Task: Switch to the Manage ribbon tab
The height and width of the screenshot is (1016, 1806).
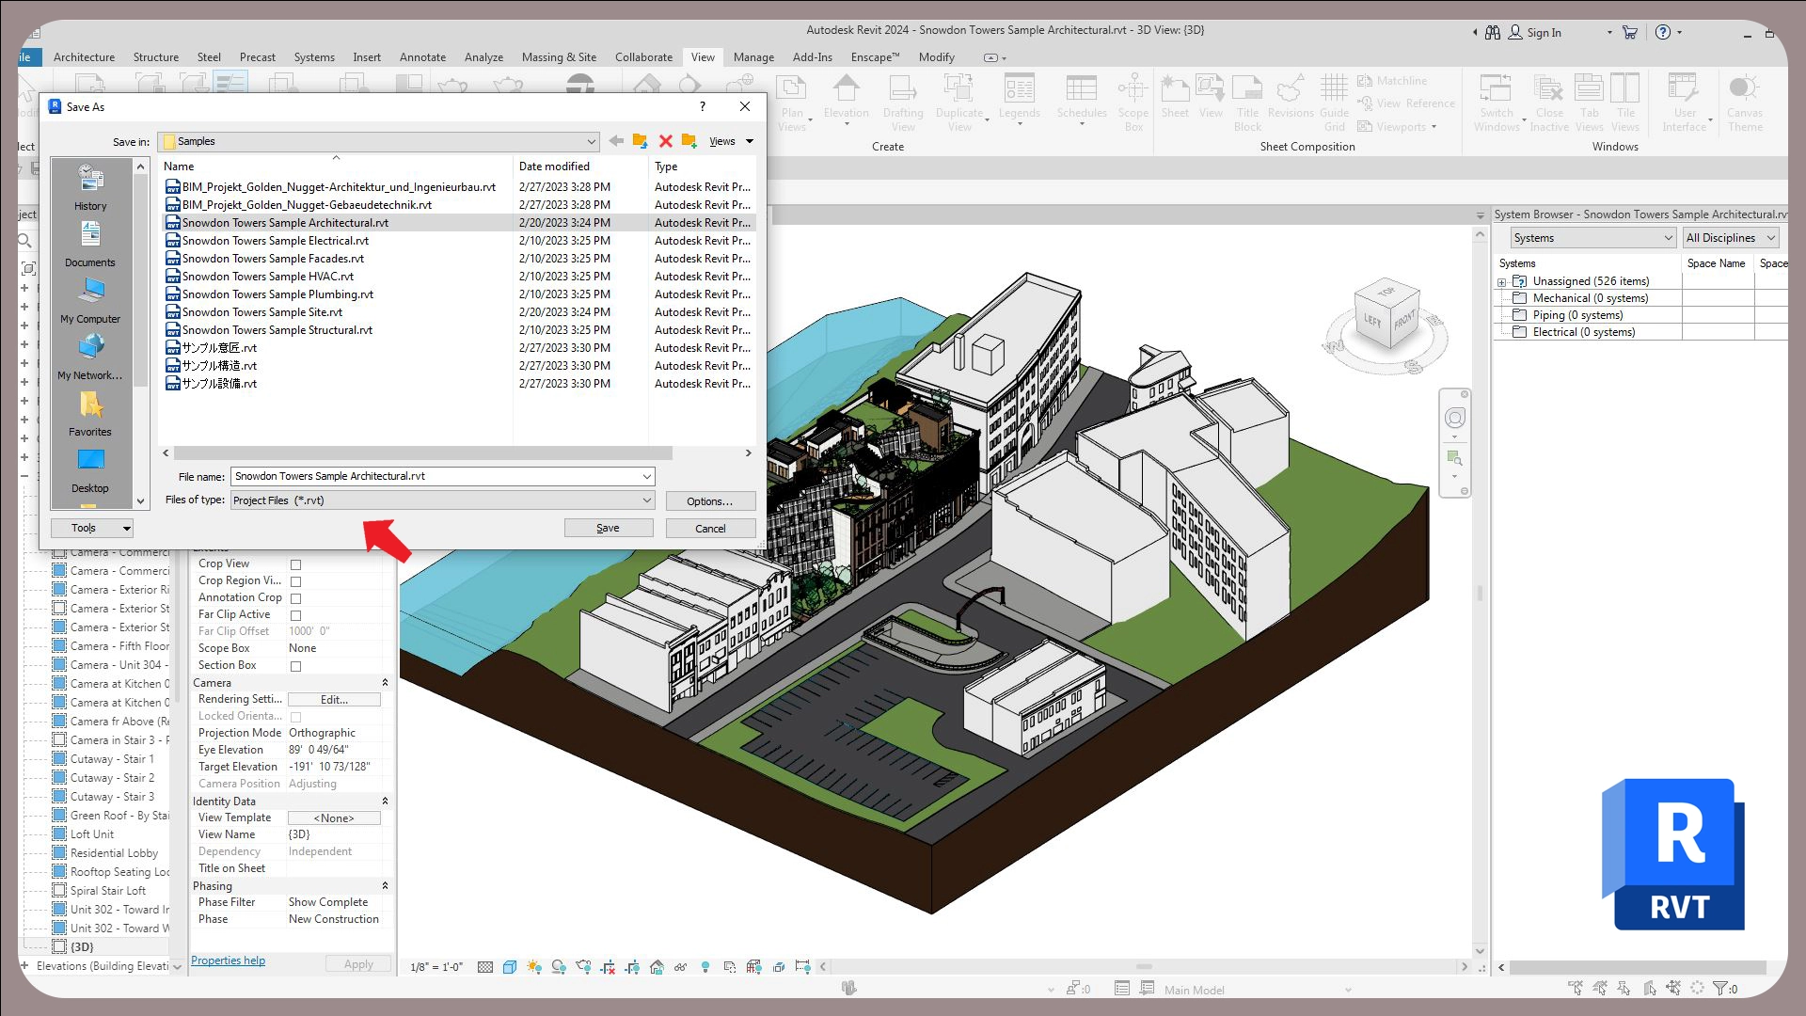Action: 752,57
